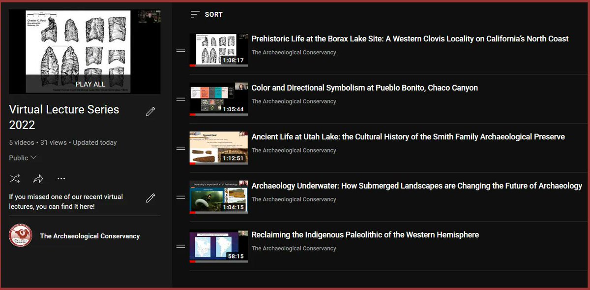Click the Borax Lake video thumbnail

click(x=218, y=49)
